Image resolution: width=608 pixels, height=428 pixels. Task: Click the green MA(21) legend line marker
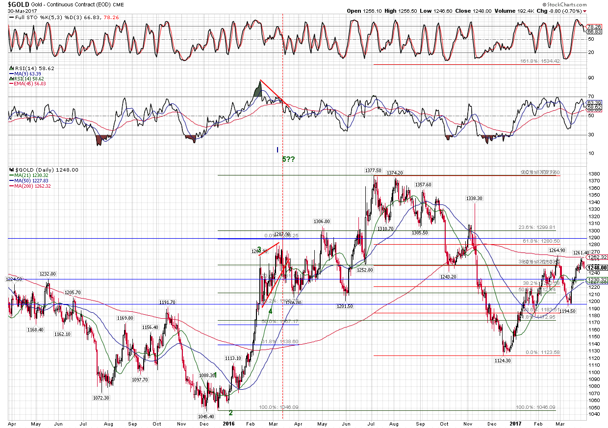click(x=12, y=175)
